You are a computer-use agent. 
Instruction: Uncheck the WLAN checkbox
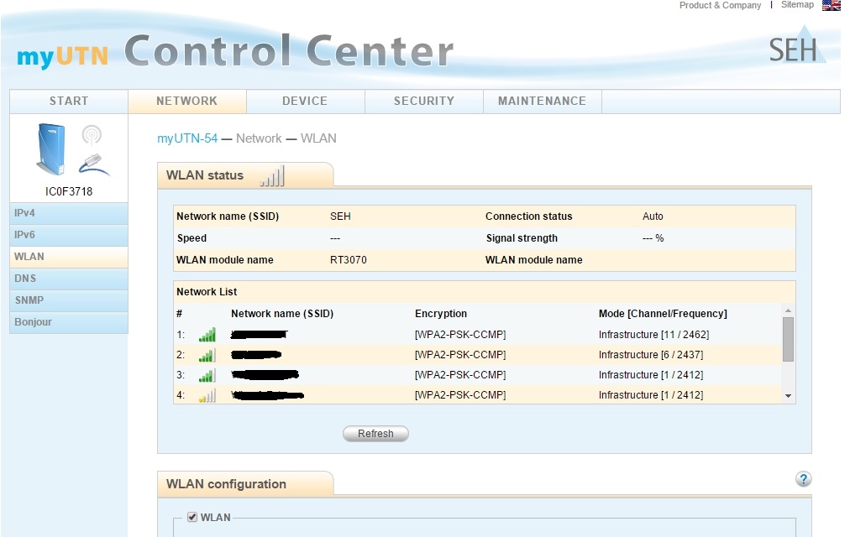coord(192,517)
